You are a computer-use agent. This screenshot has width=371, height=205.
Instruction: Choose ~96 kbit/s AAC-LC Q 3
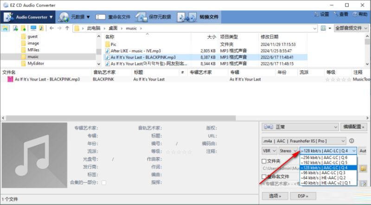[x=328, y=173]
